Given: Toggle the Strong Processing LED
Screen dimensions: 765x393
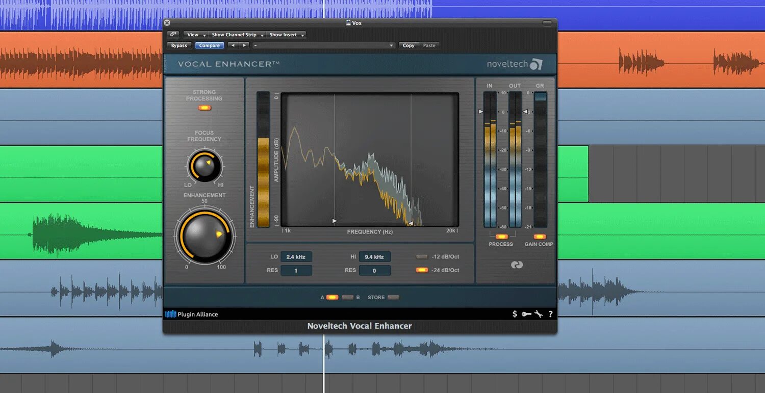Looking at the screenshot, I should click(x=205, y=108).
